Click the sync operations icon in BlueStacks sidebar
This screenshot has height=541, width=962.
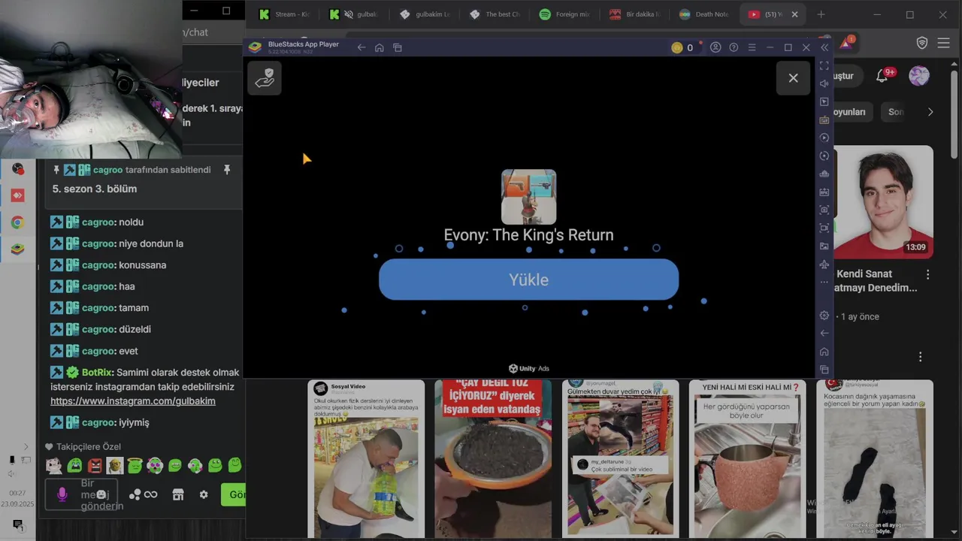coord(824,156)
